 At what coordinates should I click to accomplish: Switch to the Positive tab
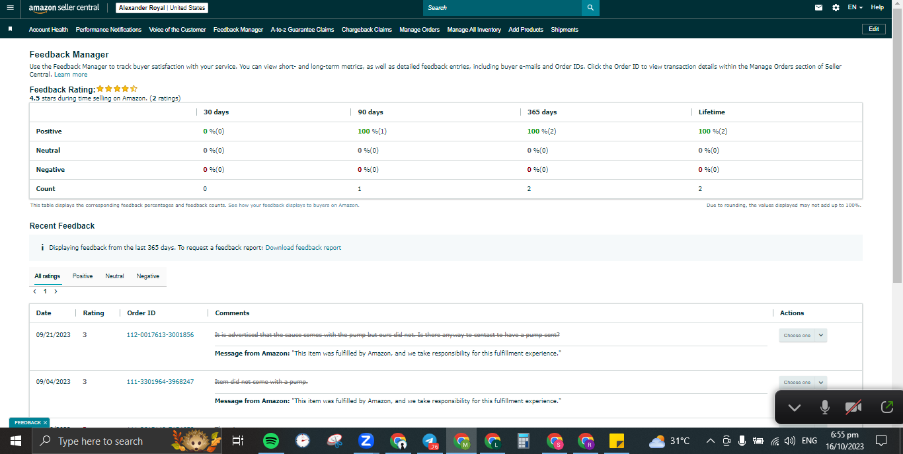[83, 276]
